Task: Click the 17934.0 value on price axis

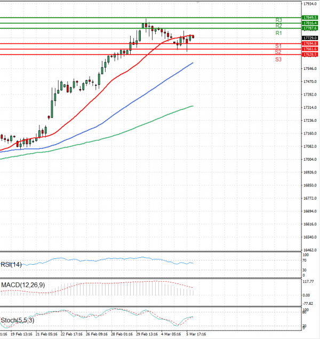Action: click(310, 4)
